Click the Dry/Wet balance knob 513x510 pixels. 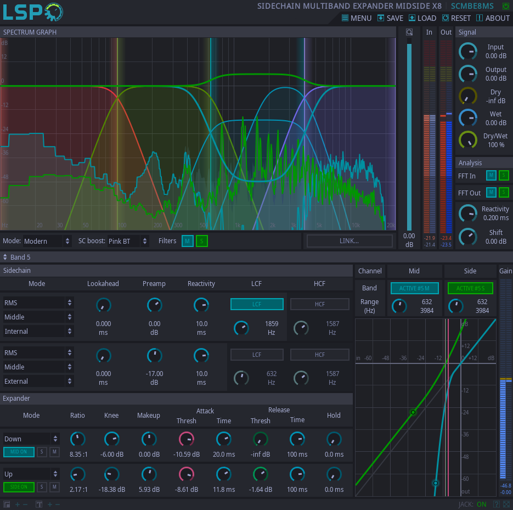(468, 140)
